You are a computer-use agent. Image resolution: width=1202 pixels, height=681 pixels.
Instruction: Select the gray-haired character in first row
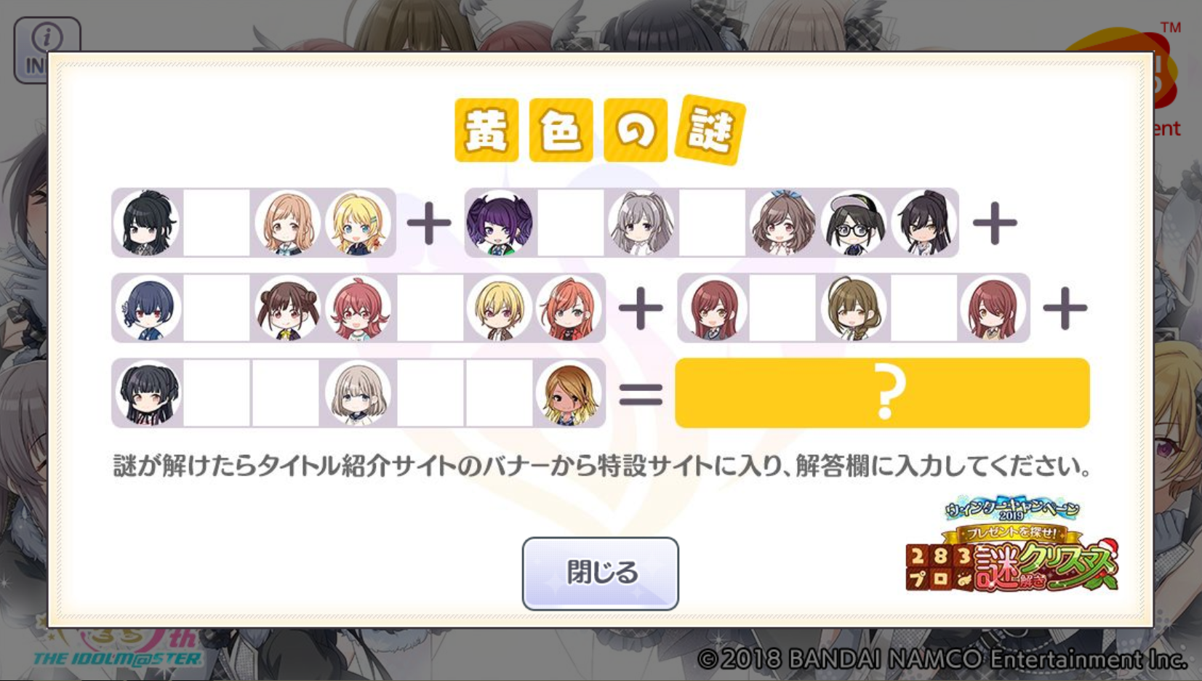pyautogui.click(x=641, y=222)
